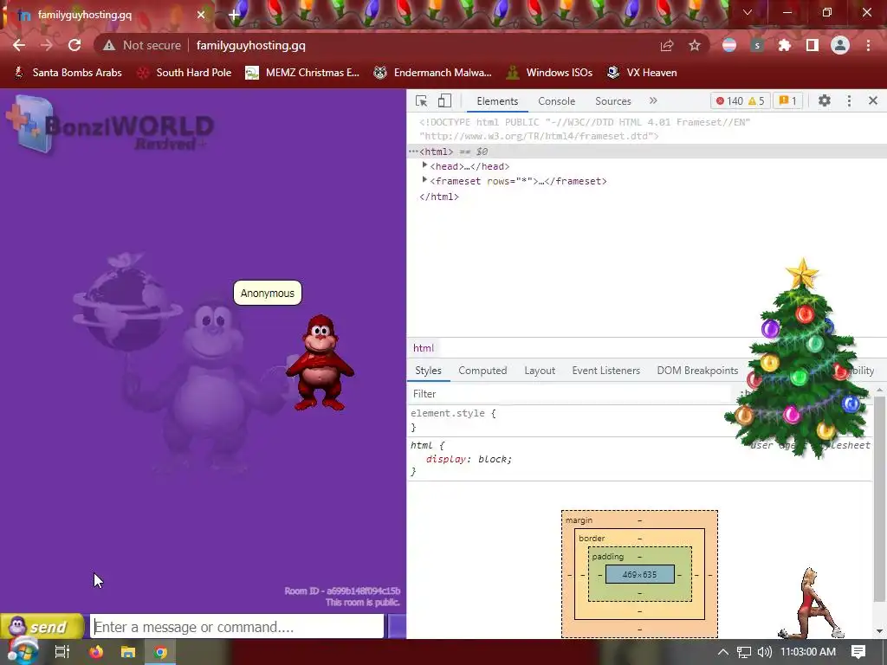Open the 1 issue counter
Screen dimensions: 887x665
(x=787, y=101)
